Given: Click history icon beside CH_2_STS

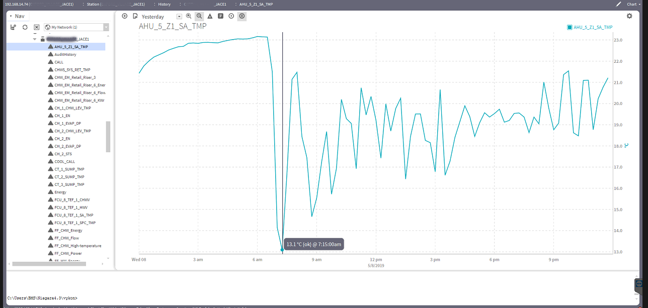Looking at the screenshot, I should tap(50, 154).
